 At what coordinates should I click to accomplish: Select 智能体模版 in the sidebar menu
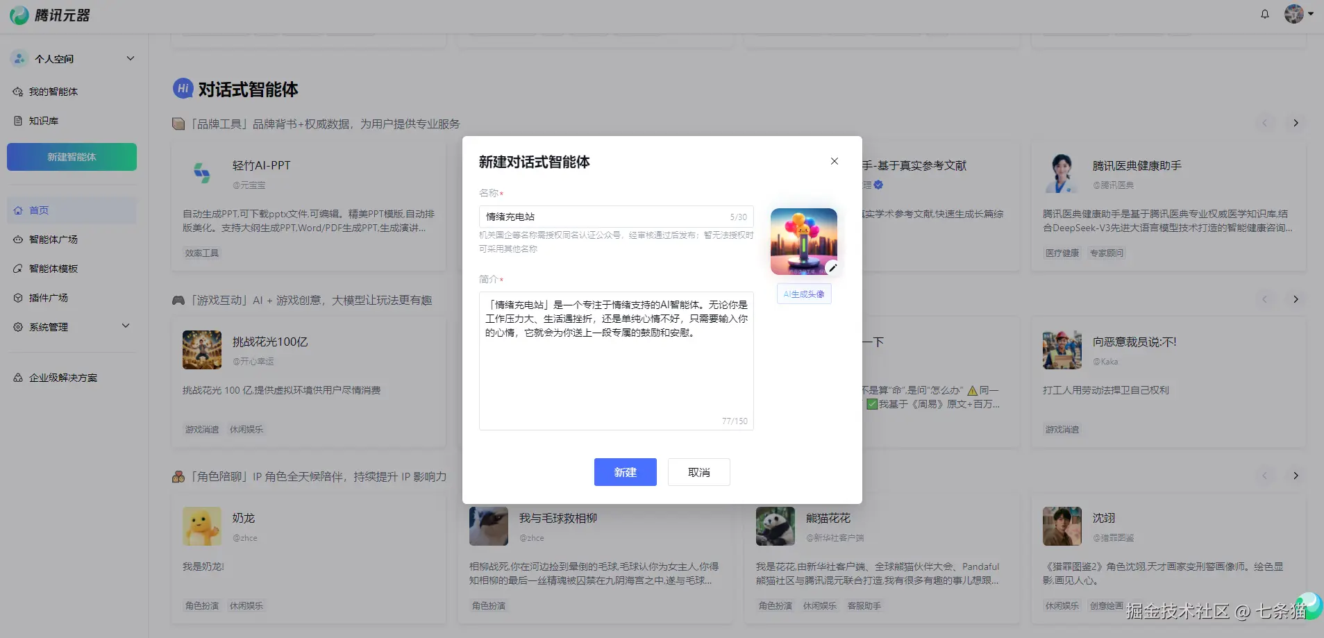pyautogui.click(x=52, y=268)
